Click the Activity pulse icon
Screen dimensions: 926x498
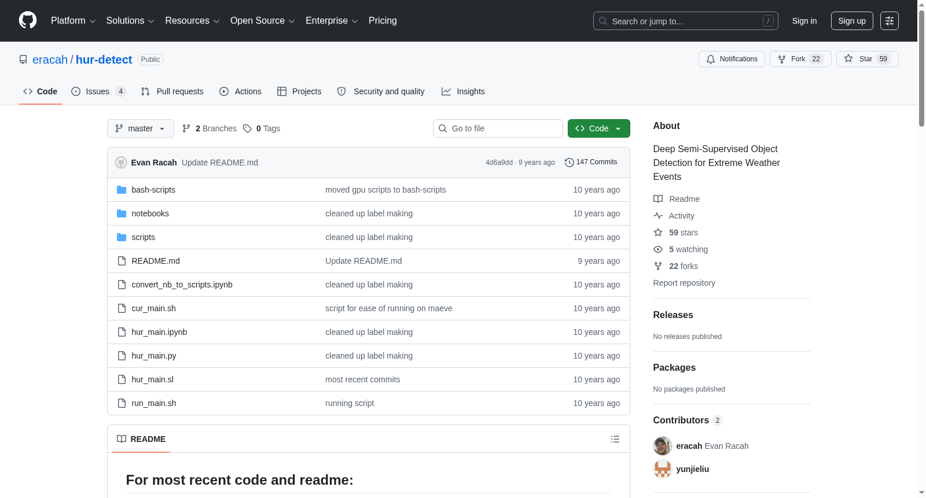[658, 216]
